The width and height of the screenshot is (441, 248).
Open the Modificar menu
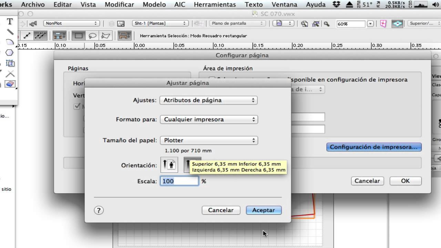point(119,4)
